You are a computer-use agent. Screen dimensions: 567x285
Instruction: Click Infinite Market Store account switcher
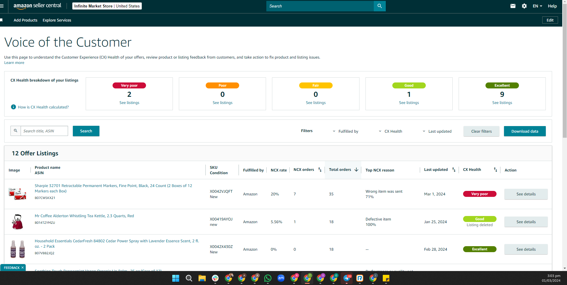click(x=107, y=6)
